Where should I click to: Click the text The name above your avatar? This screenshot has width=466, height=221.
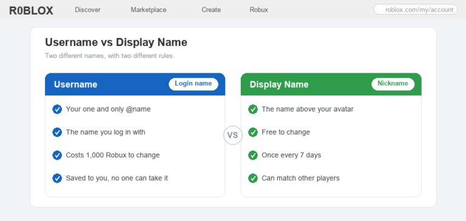click(308, 109)
